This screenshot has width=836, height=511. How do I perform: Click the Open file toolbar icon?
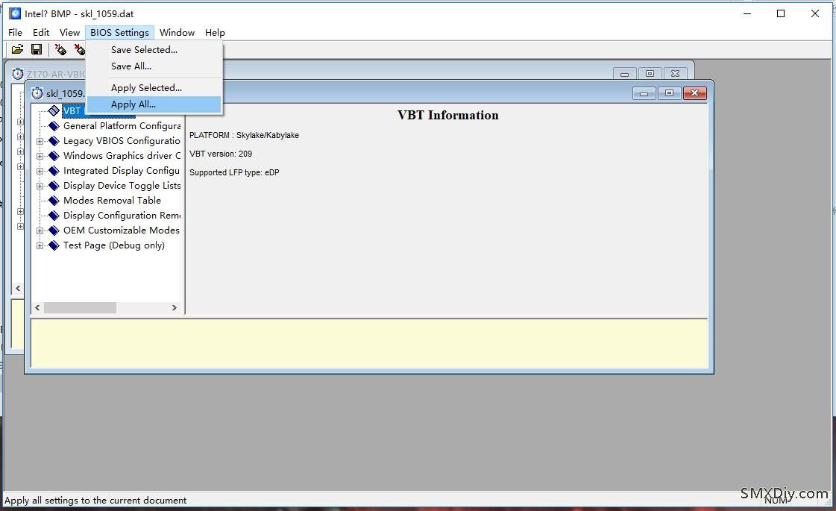pyautogui.click(x=18, y=49)
